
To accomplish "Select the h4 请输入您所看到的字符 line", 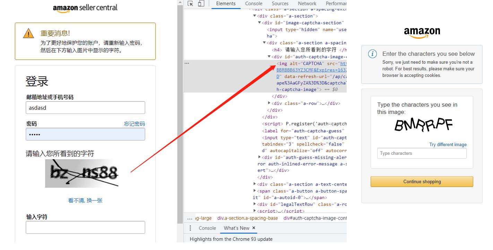I will click(x=309, y=50).
